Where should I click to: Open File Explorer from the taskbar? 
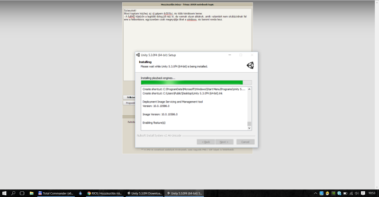(31, 193)
